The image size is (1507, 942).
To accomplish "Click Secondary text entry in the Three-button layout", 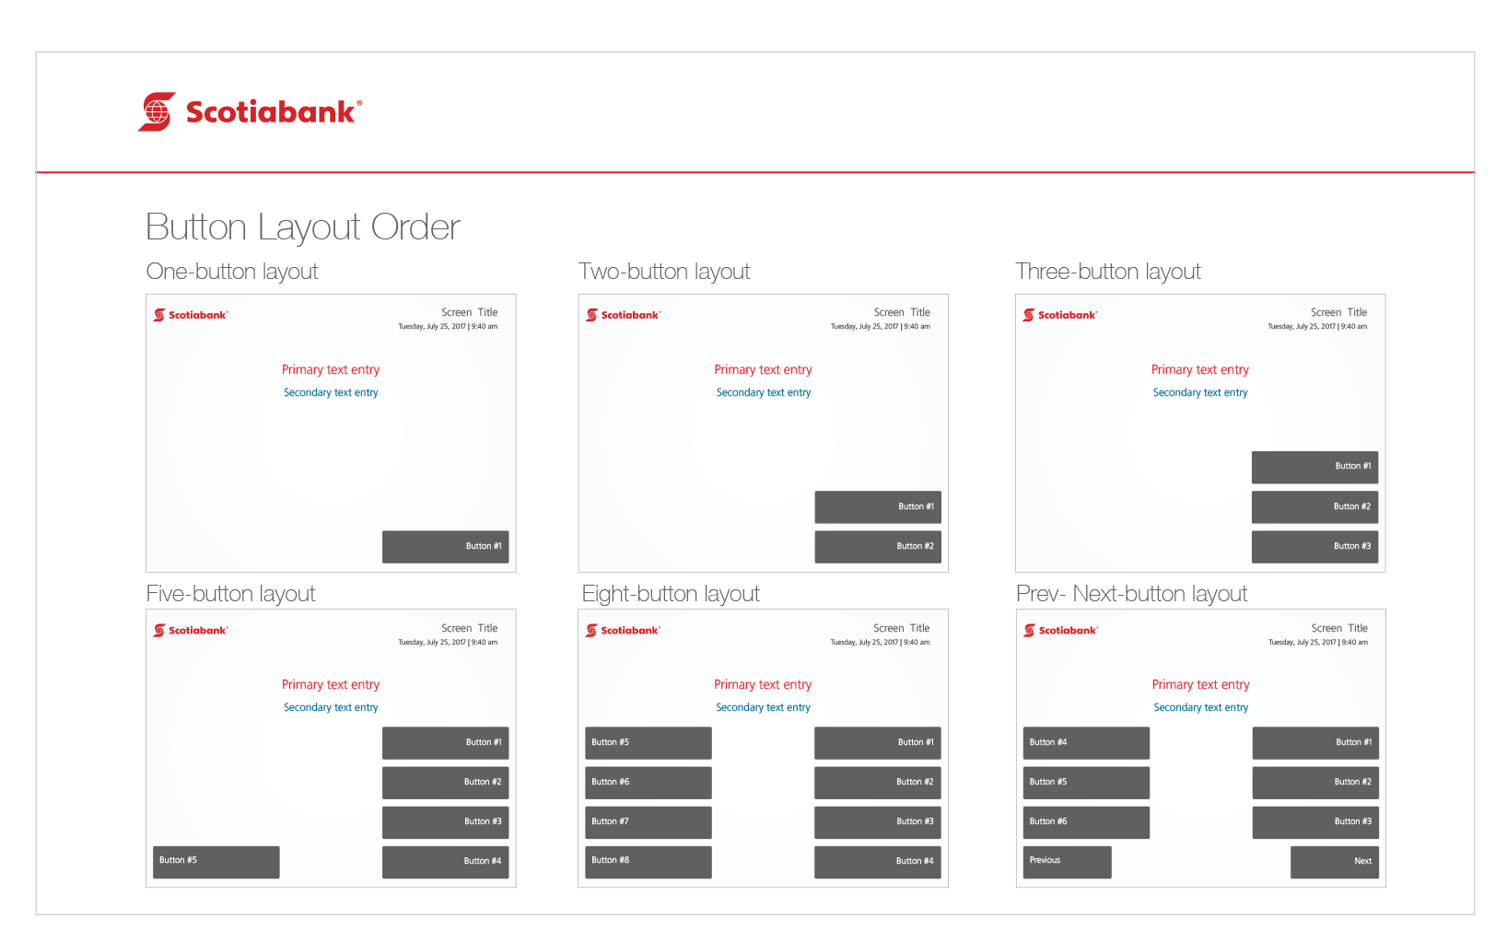I will (x=1200, y=392).
